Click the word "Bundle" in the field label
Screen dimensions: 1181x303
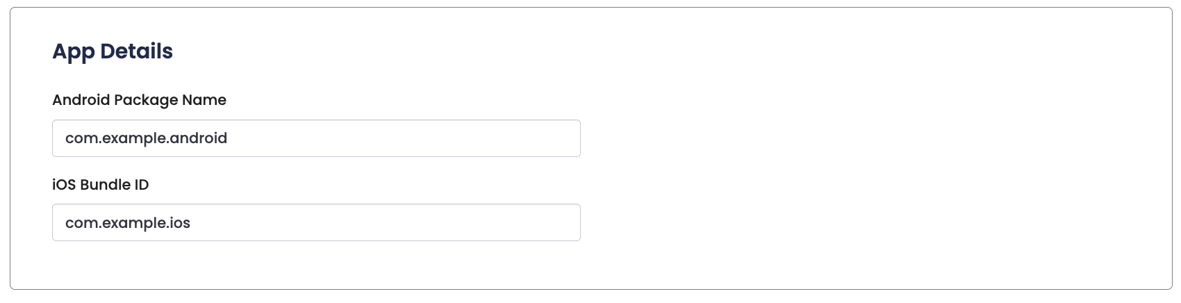tap(104, 185)
